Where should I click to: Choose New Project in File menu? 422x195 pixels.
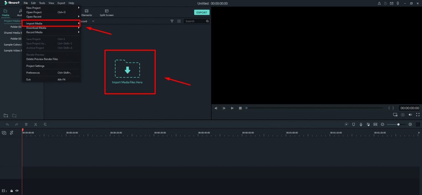pos(51,8)
